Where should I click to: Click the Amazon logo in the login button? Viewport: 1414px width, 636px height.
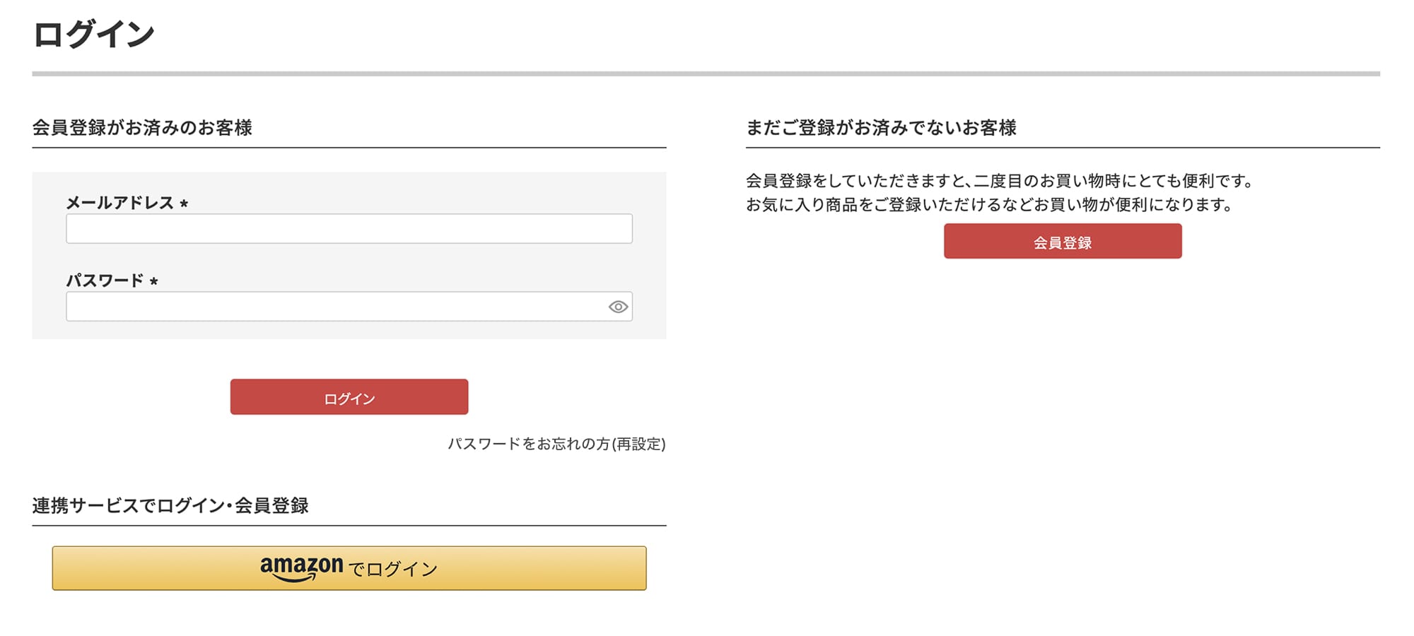click(301, 567)
